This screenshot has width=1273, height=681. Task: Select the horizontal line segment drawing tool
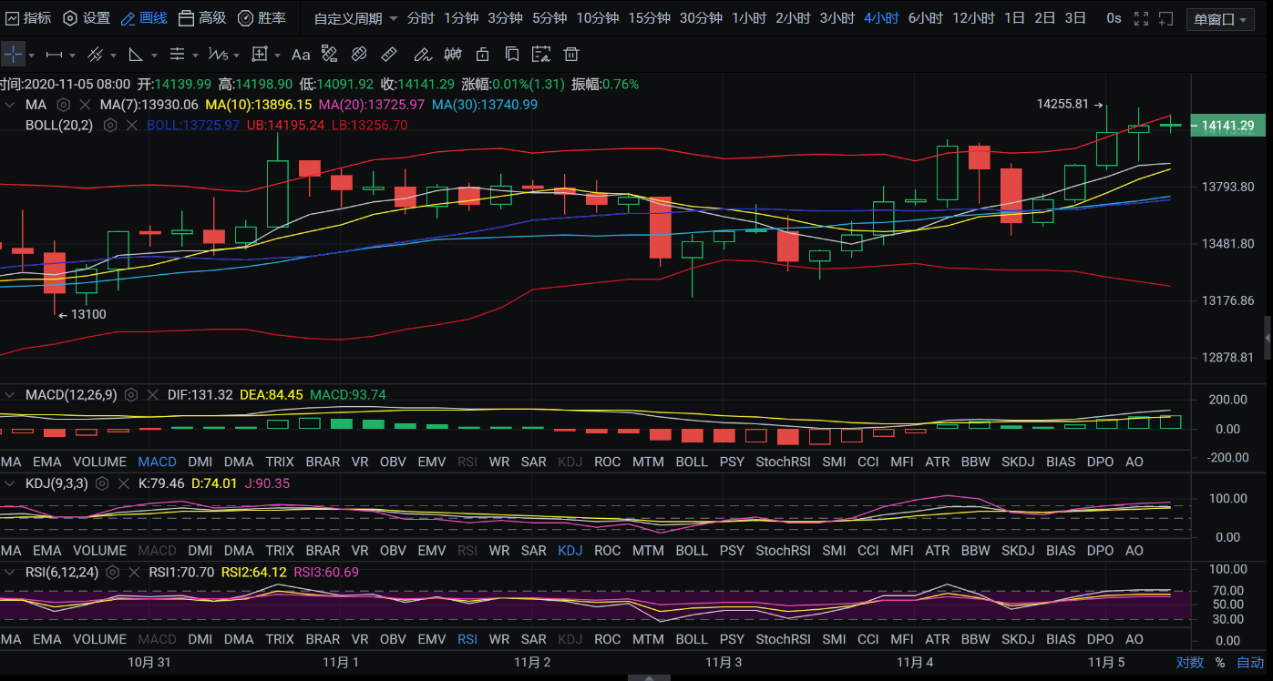coord(55,55)
